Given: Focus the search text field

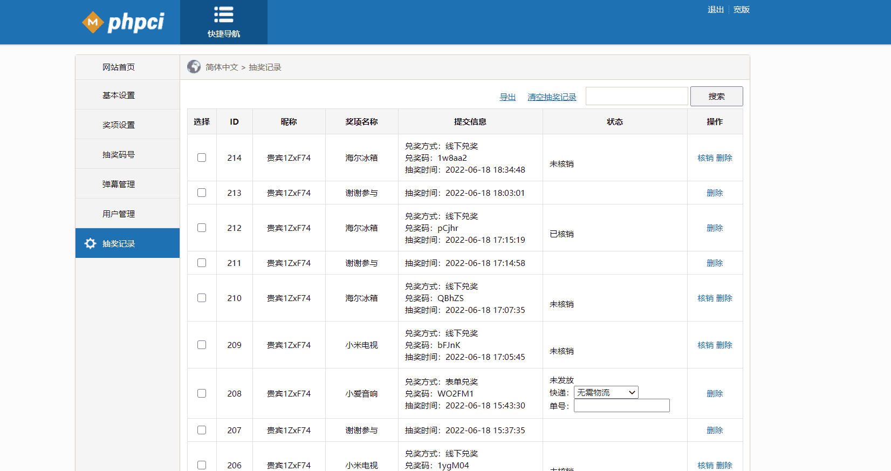Looking at the screenshot, I should tap(636, 96).
